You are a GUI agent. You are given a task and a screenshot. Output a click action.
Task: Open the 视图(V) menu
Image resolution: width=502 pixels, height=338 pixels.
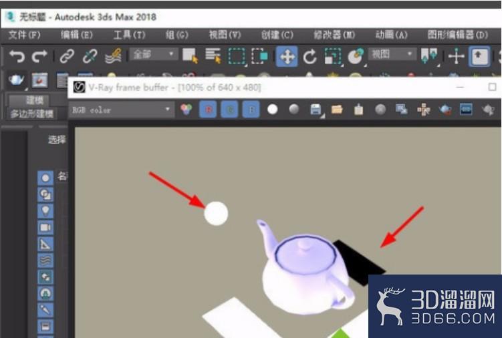click(225, 35)
